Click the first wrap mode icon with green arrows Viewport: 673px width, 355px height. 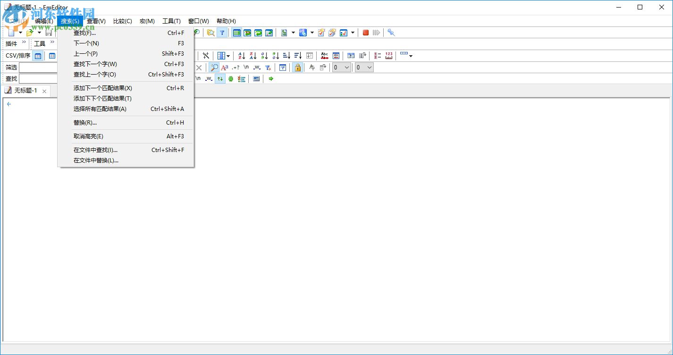click(236, 33)
